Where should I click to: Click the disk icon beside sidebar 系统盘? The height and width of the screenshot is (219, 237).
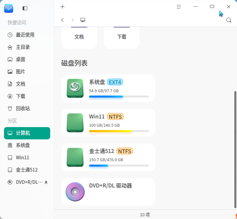pos(10,145)
